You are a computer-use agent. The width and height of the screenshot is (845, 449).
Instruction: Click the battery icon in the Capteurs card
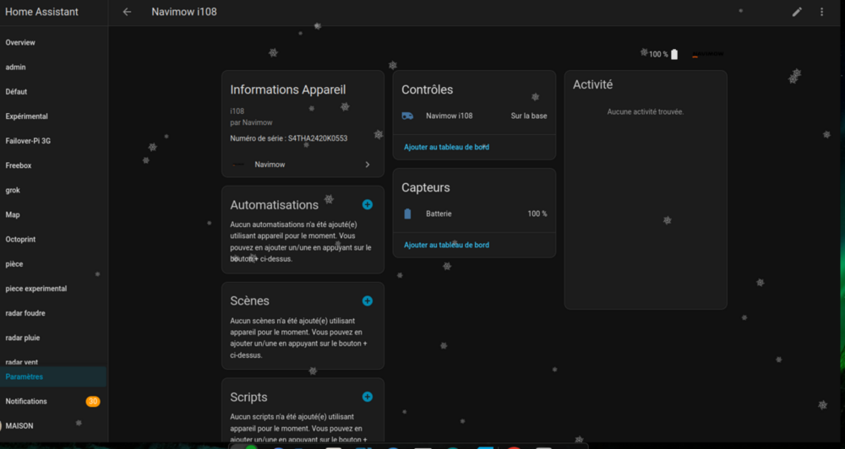tap(407, 214)
